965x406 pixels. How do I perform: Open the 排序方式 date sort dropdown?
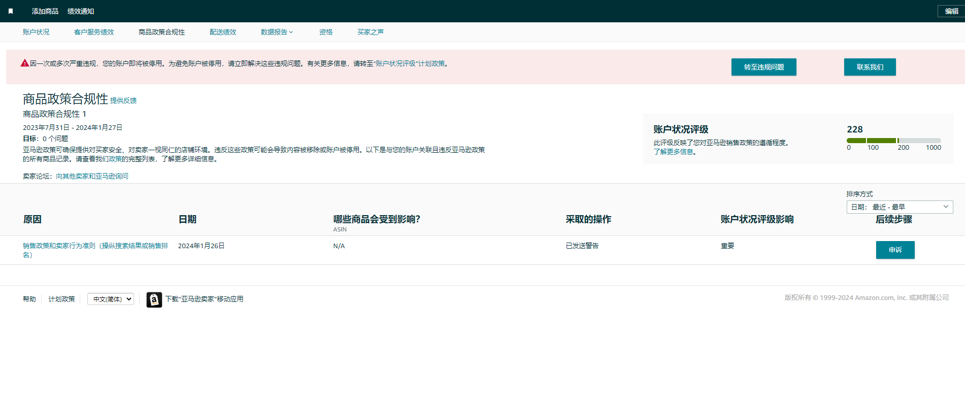pos(900,207)
